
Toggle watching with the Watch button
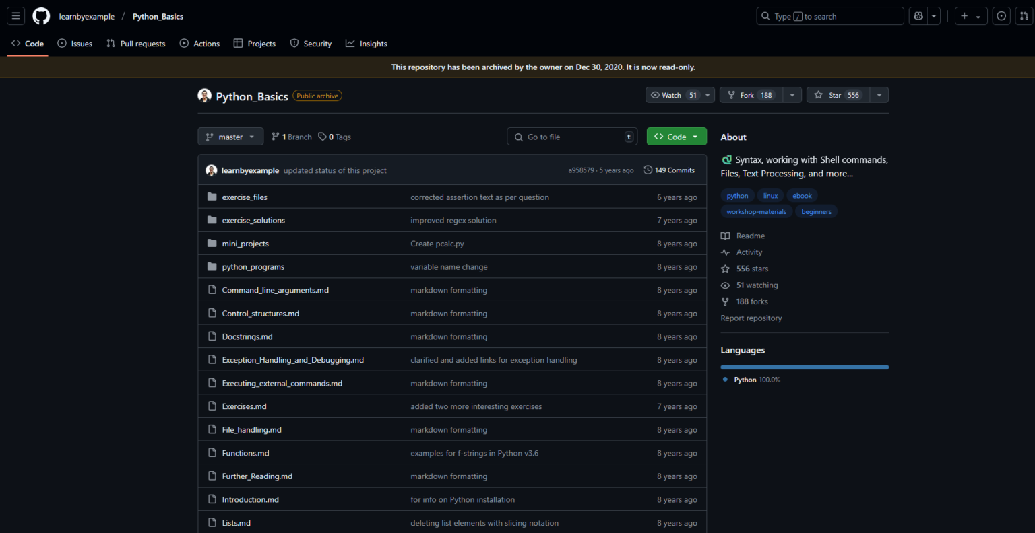(674, 94)
